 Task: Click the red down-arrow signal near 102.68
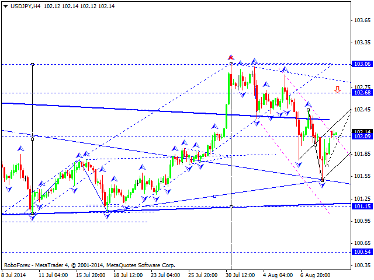click(x=337, y=89)
